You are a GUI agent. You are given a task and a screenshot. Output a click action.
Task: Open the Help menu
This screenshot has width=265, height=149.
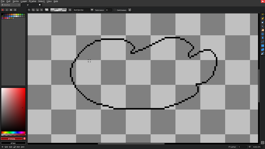click(56, 1)
